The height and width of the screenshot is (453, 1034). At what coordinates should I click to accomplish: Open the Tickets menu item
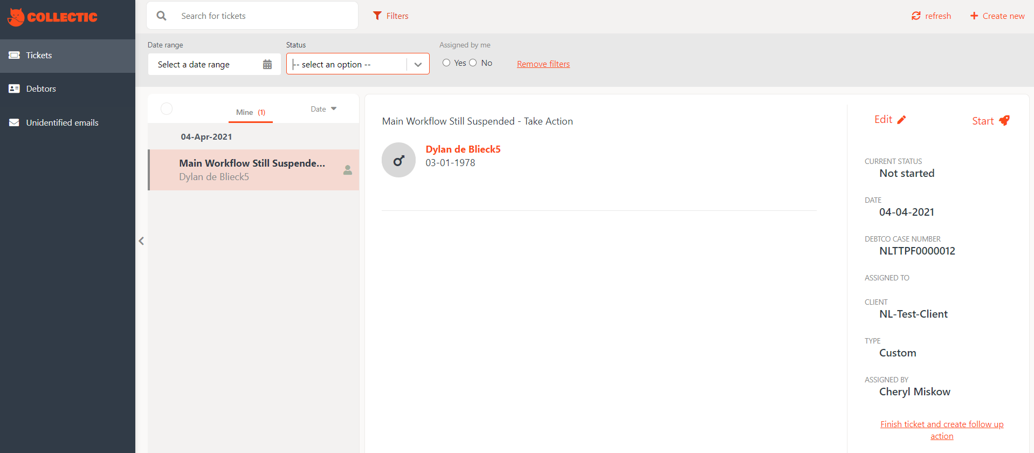(x=67, y=56)
